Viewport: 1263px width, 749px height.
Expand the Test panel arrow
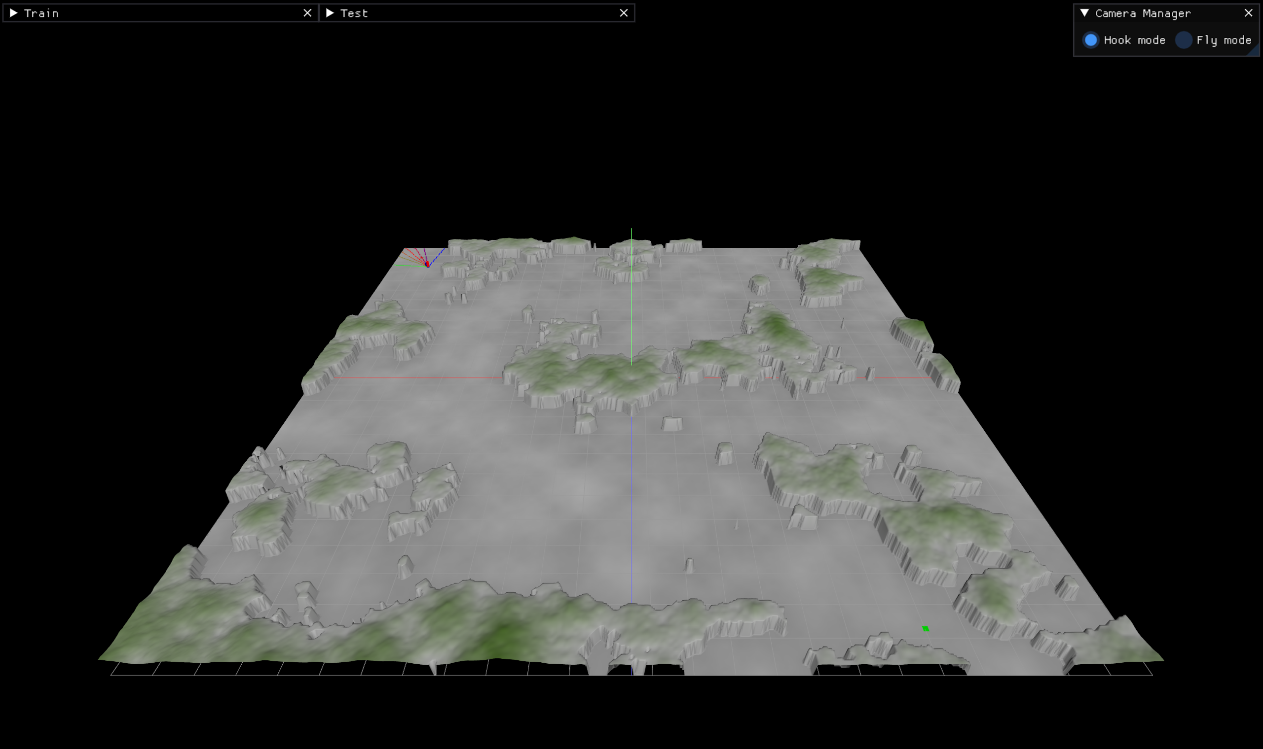click(330, 13)
